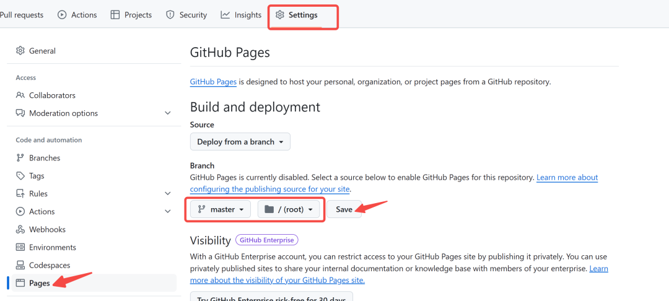
Task: Go to the Projects tab
Action: tap(131, 15)
